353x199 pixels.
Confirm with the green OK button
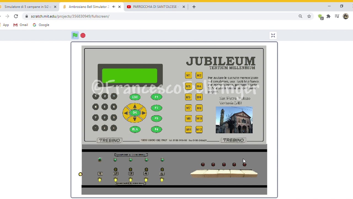pos(135,112)
